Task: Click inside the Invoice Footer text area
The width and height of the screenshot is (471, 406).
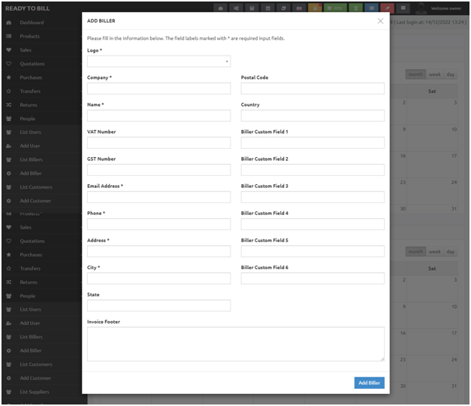Action: (x=236, y=344)
